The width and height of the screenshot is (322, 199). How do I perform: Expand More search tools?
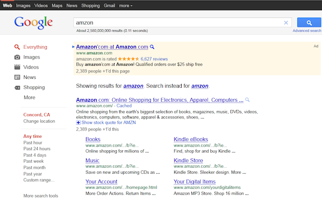pos(41,195)
